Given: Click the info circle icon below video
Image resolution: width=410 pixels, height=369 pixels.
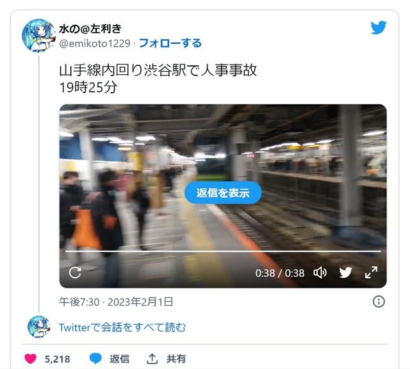Looking at the screenshot, I should [x=379, y=302].
